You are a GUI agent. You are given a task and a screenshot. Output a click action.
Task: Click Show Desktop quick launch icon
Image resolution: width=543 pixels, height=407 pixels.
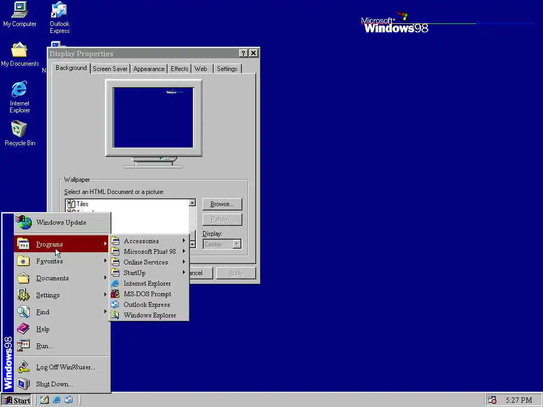44,400
